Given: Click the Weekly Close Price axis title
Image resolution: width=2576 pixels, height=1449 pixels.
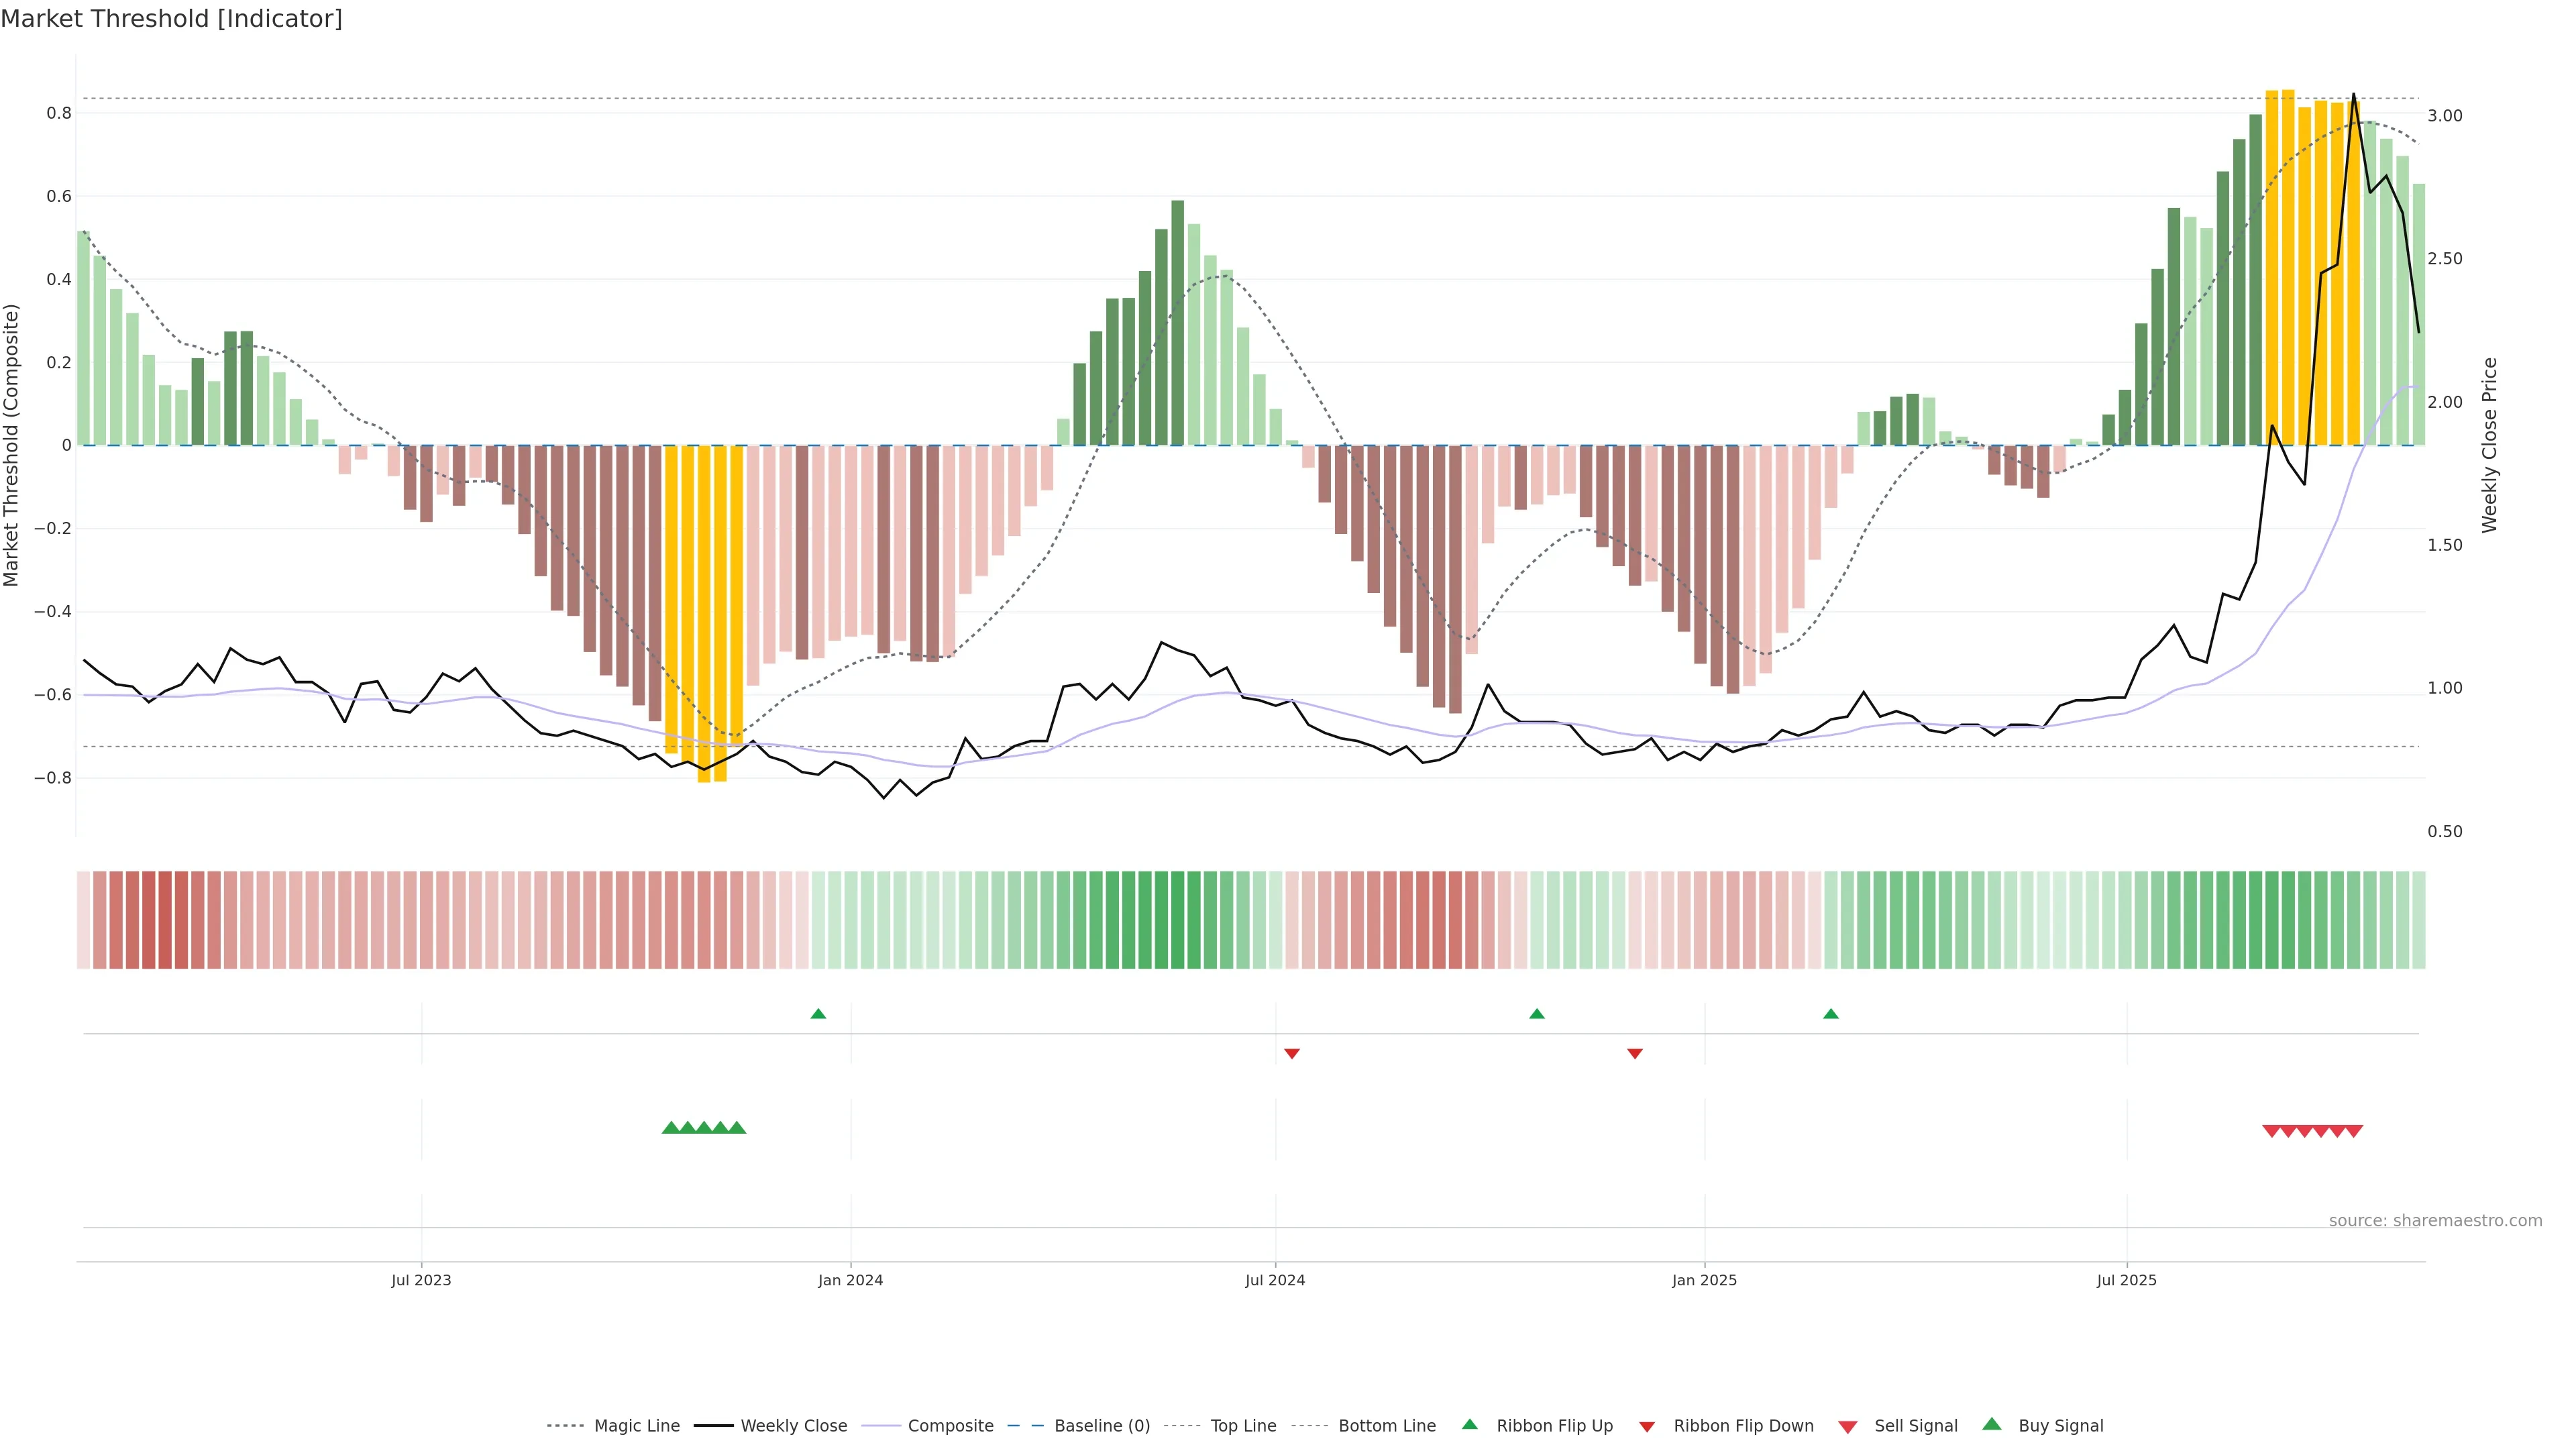Looking at the screenshot, I should [2489, 445].
